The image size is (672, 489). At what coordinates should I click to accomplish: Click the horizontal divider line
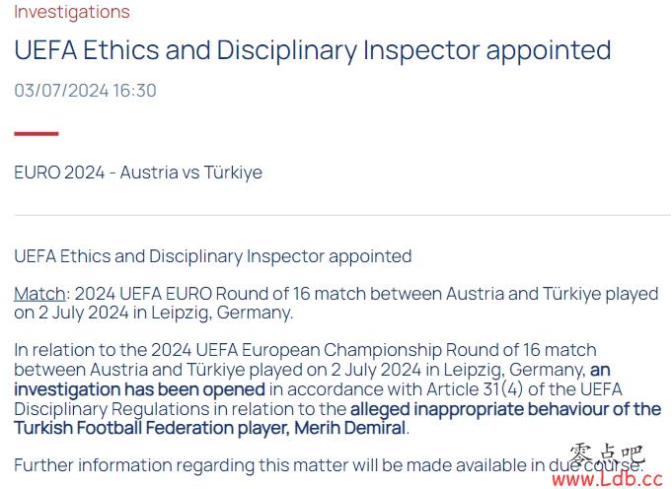[x=342, y=215]
